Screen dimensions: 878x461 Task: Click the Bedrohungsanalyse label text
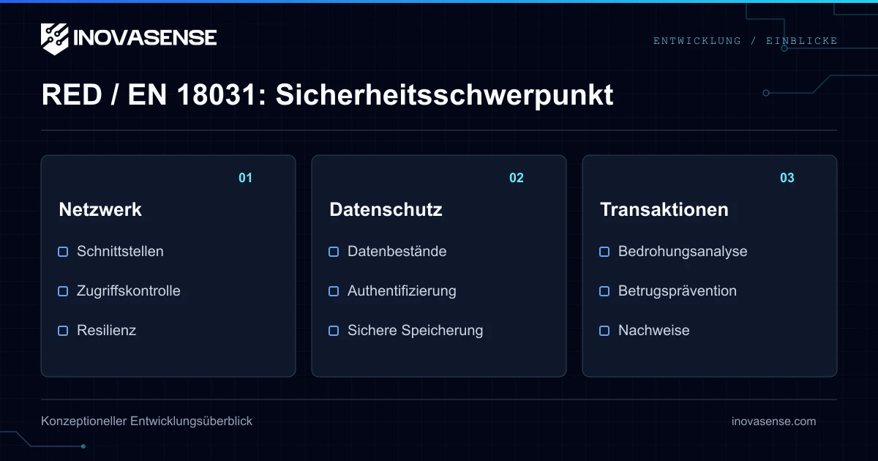pyautogui.click(x=683, y=251)
